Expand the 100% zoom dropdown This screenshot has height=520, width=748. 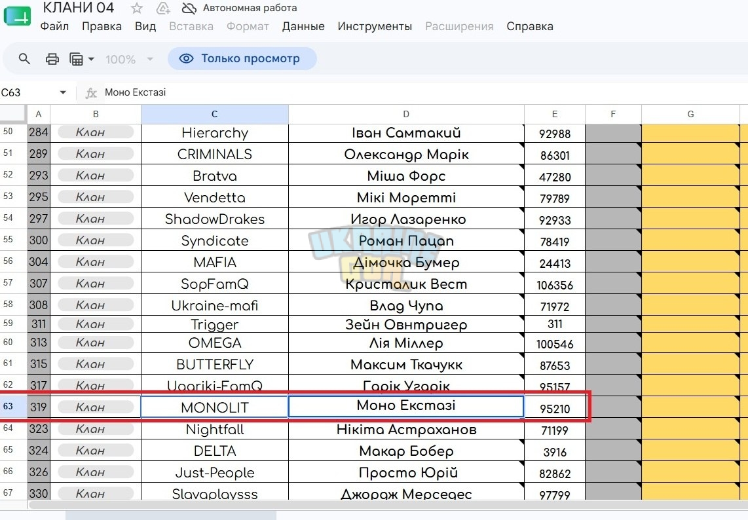[x=150, y=59]
